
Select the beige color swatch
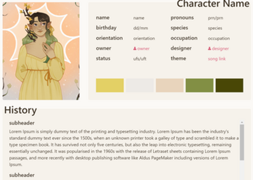[170, 85]
